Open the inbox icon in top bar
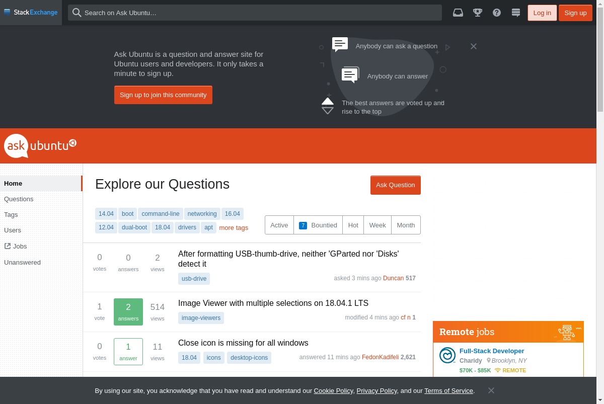The width and height of the screenshot is (604, 404). [458, 13]
